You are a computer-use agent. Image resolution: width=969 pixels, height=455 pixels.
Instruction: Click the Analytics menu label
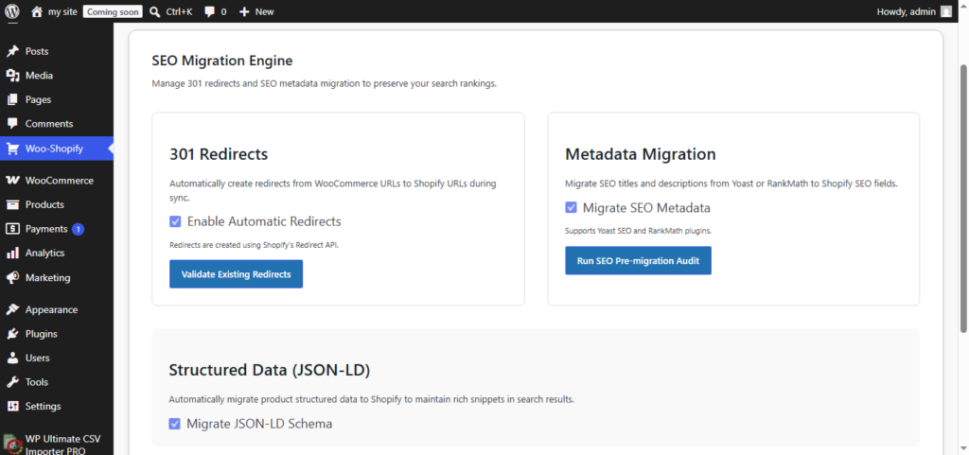[45, 254]
